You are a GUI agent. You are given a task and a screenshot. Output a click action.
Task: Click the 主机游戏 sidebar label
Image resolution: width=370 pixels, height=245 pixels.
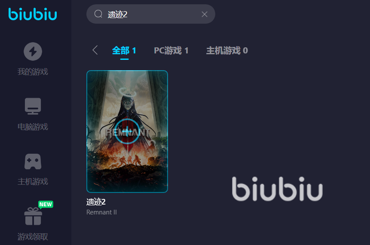pos(33,182)
